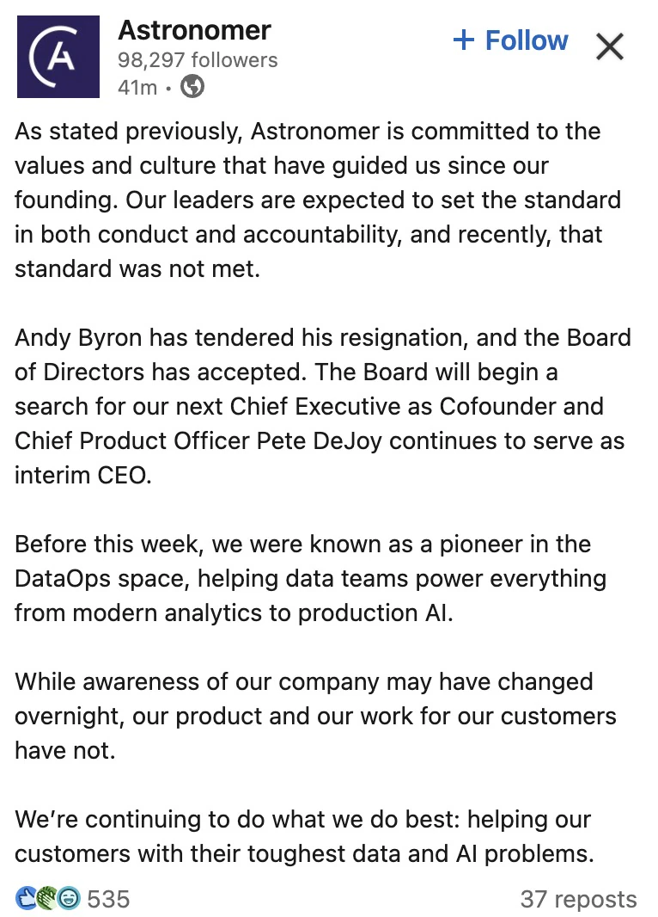Click the globe public visibility icon
Viewport: 658px width, 917px height.
point(192,87)
